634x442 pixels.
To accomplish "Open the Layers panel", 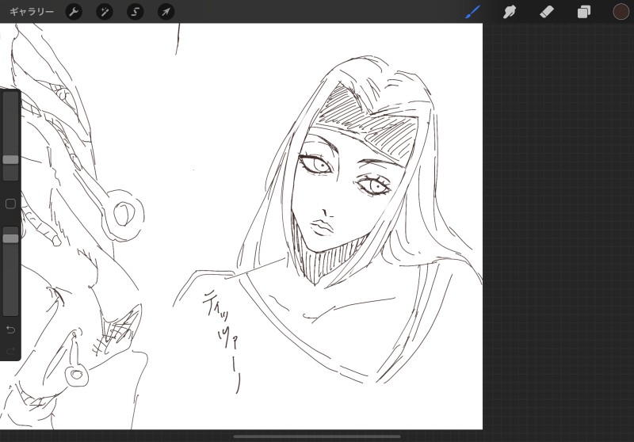I will [x=583, y=12].
